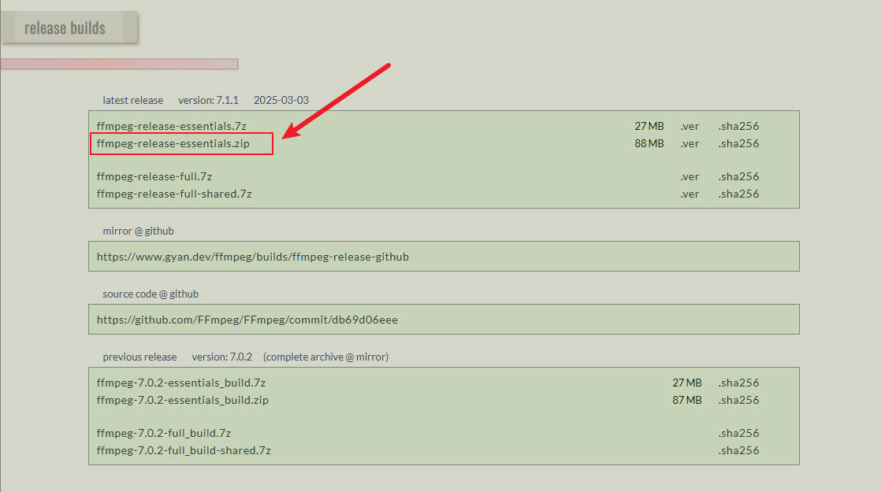881x492 pixels.
Task: Open .ver link for ffmpeg-release-essentials.zip
Action: (690, 143)
